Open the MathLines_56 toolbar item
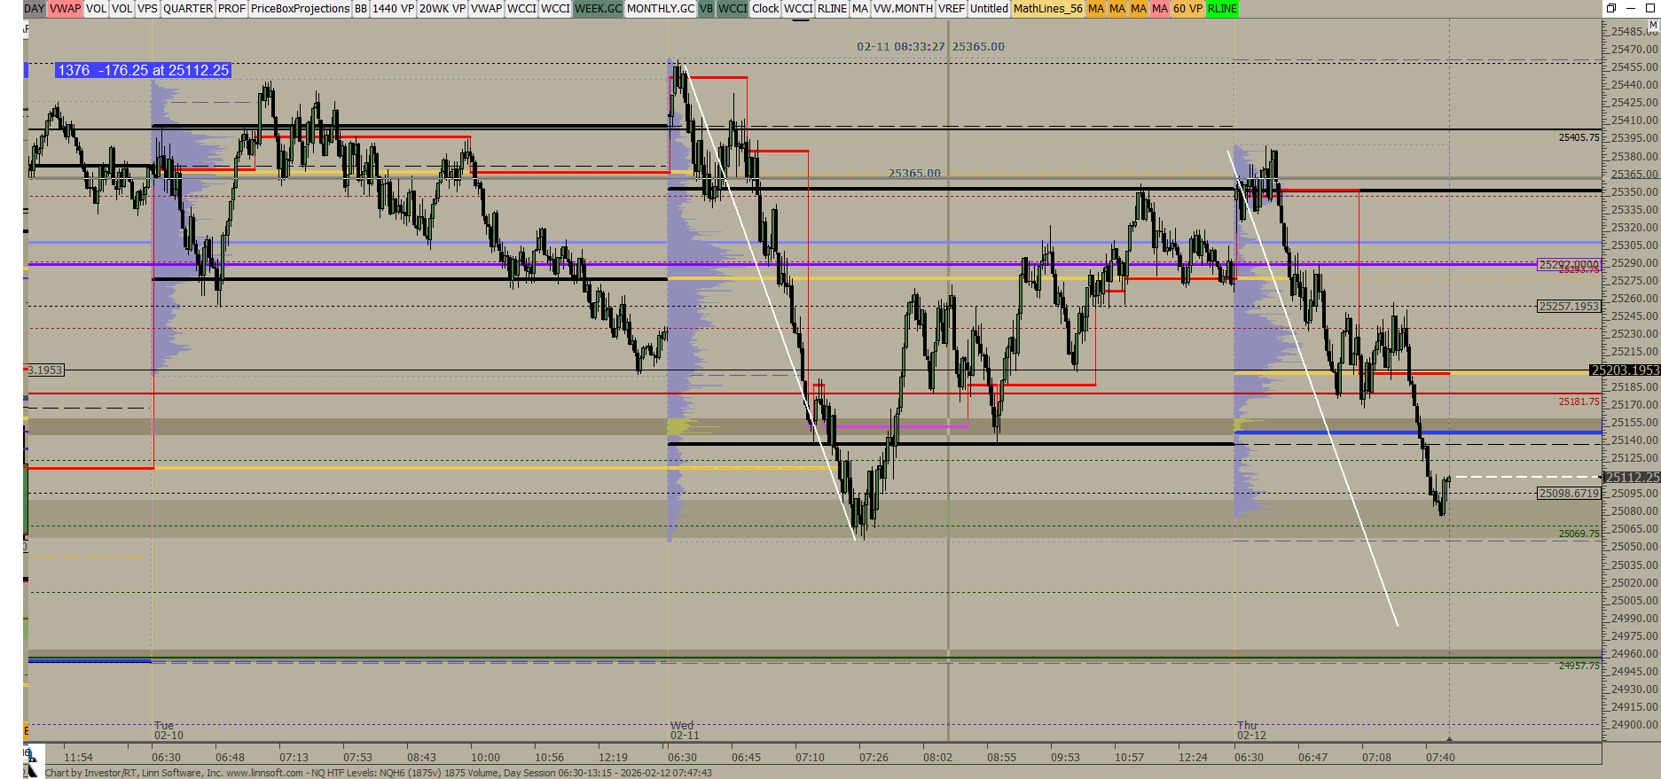This screenshot has height=779, width=1661. pyautogui.click(x=1047, y=9)
